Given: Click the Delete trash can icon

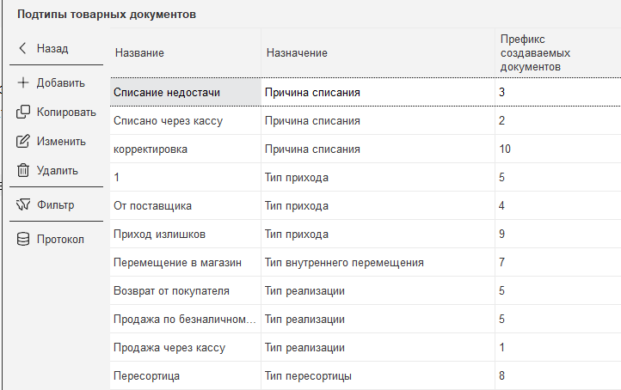Looking at the screenshot, I should click(23, 171).
